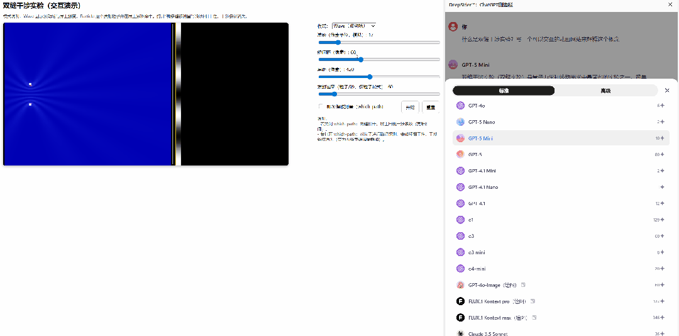The width and height of the screenshot is (679, 336).
Task: Click the GPT-5 model icon
Action: click(x=460, y=154)
